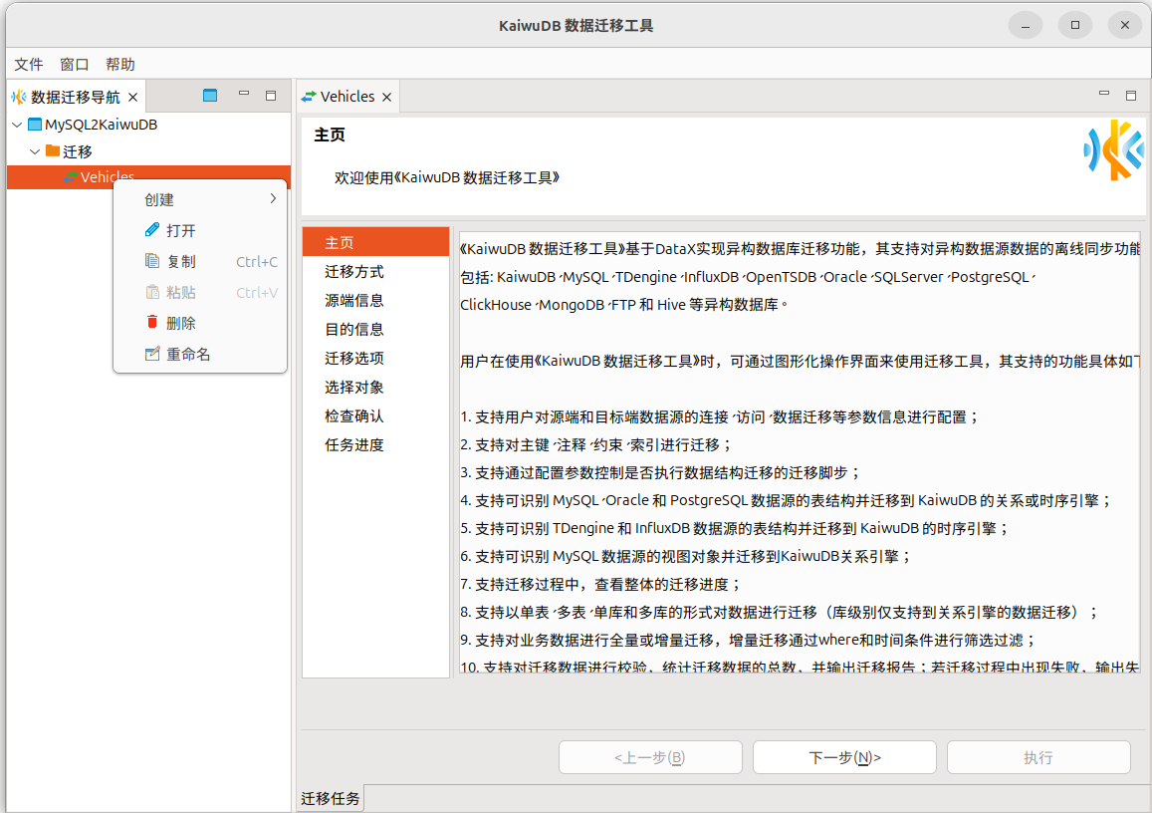This screenshot has width=1152, height=813.
Task: Minimize the navigation panel view
Action: tap(244, 95)
